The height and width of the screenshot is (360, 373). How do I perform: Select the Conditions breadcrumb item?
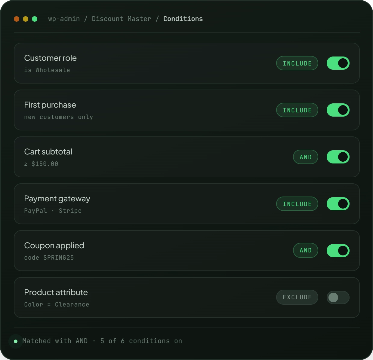[183, 19]
